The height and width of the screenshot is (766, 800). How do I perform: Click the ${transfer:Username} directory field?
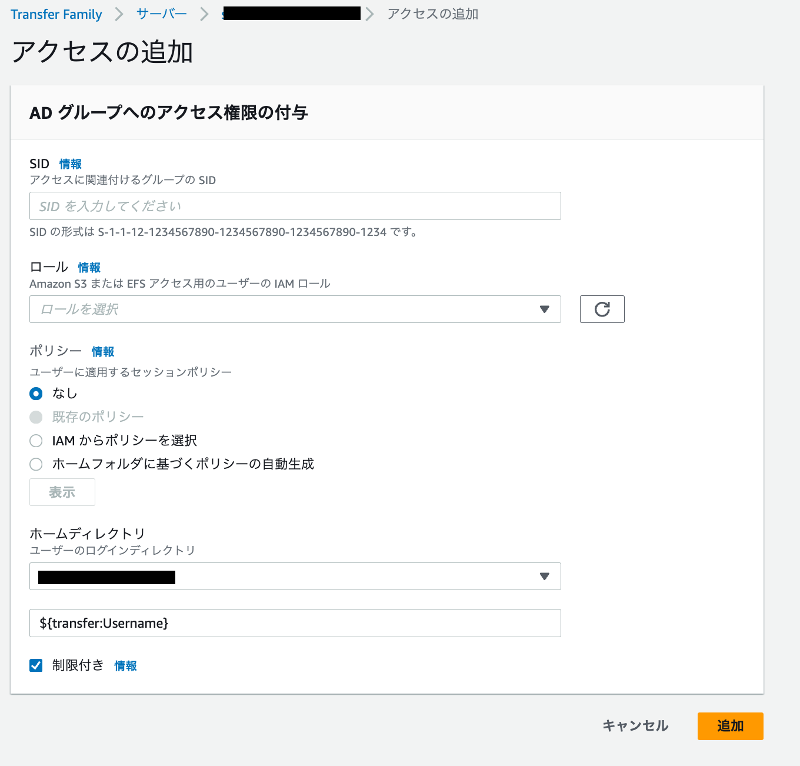tap(294, 622)
